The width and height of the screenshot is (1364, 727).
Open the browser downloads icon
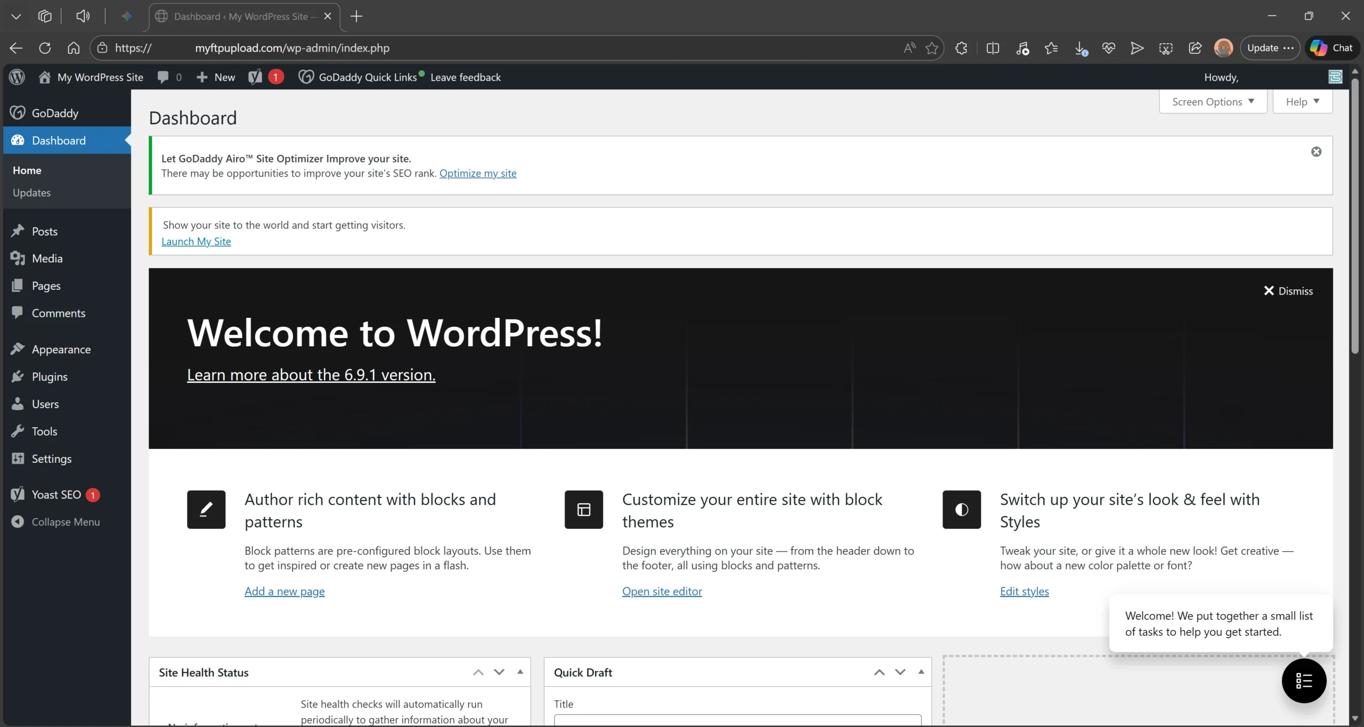pyautogui.click(x=1081, y=48)
